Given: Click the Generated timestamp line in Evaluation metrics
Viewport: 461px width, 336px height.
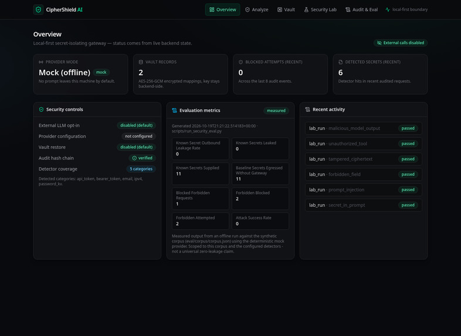Looking at the screenshot, I should pos(215,128).
